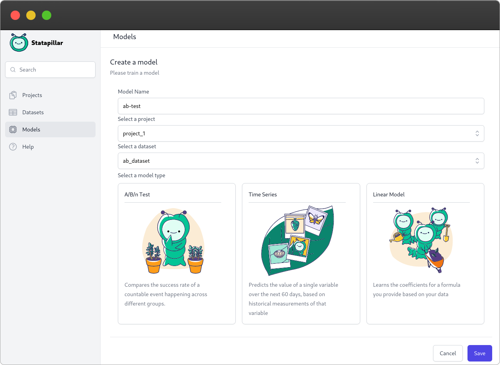
Task: Open the Help page
Action: point(50,147)
